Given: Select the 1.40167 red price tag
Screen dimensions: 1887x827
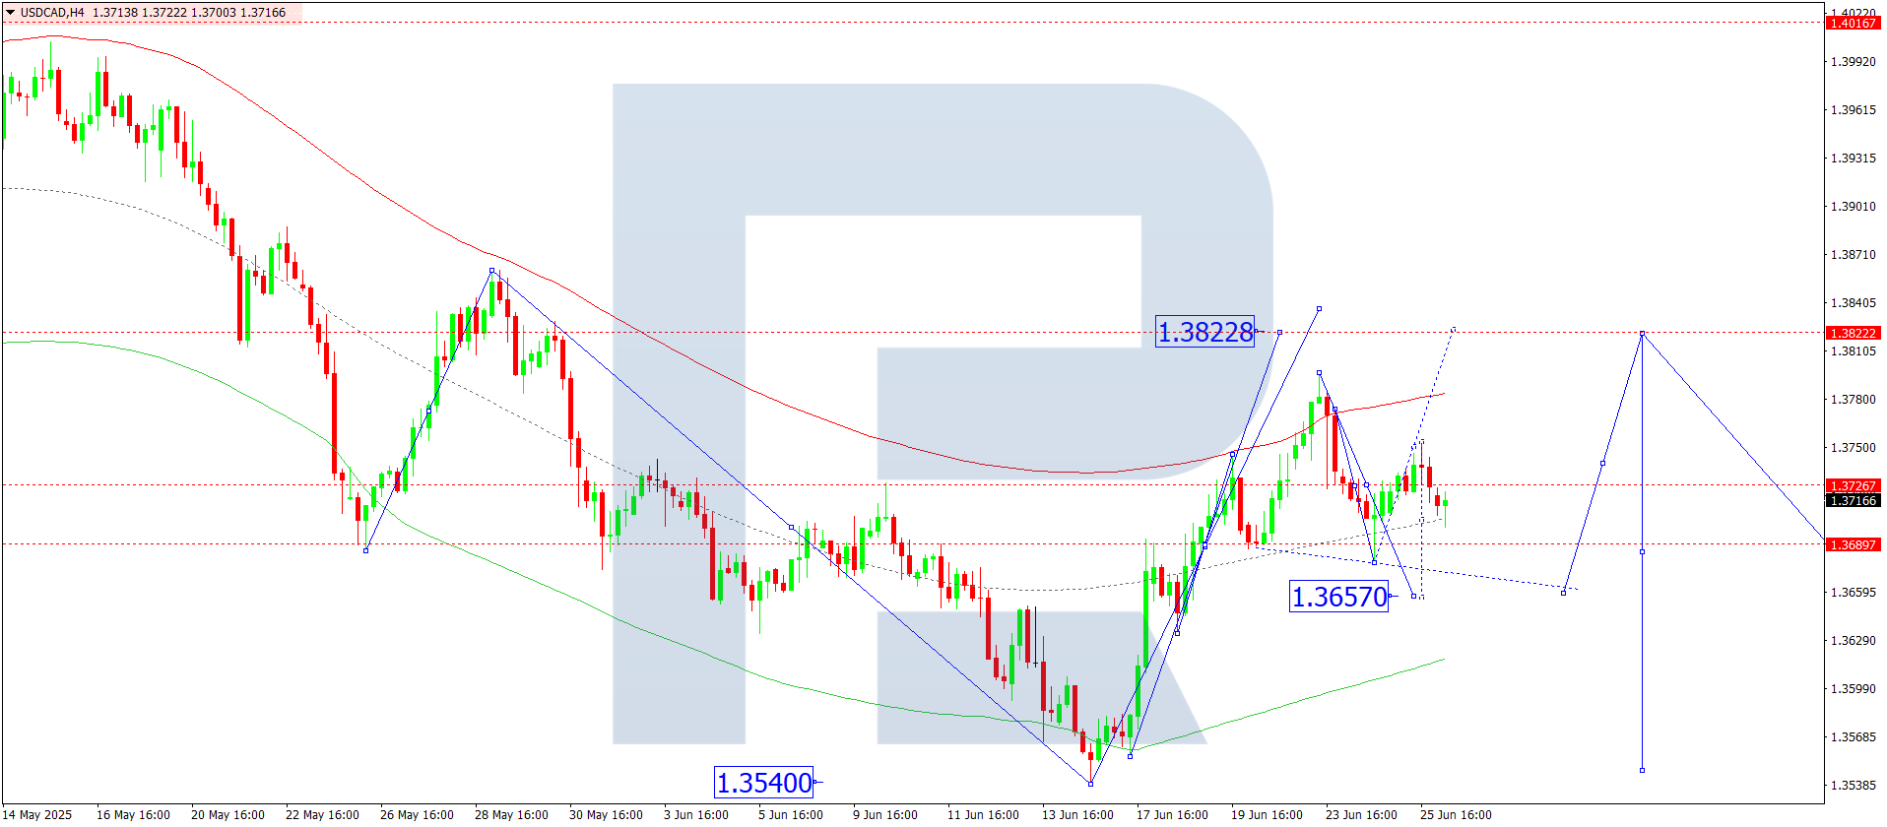Looking at the screenshot, I should point(1853,23).
